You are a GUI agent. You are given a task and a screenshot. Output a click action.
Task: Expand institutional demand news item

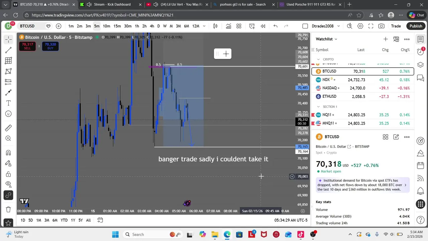(363, 185)
